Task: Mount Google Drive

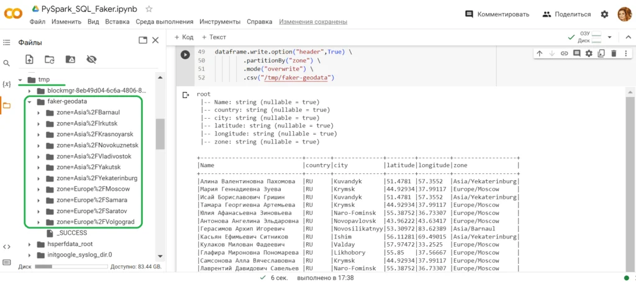Action: pyautogui.click(x=70, y=59)
